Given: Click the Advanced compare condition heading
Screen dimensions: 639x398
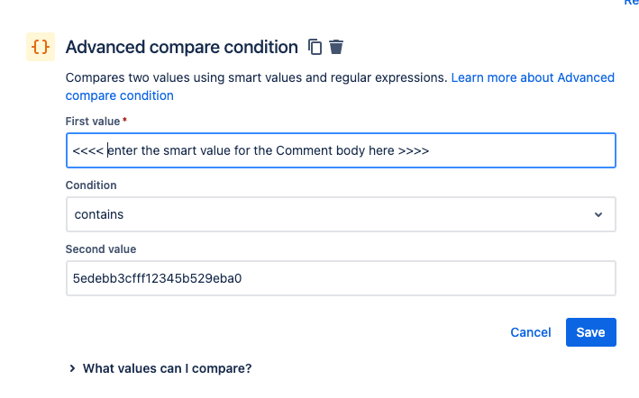Looking at the screenshot, I should 181,47.
